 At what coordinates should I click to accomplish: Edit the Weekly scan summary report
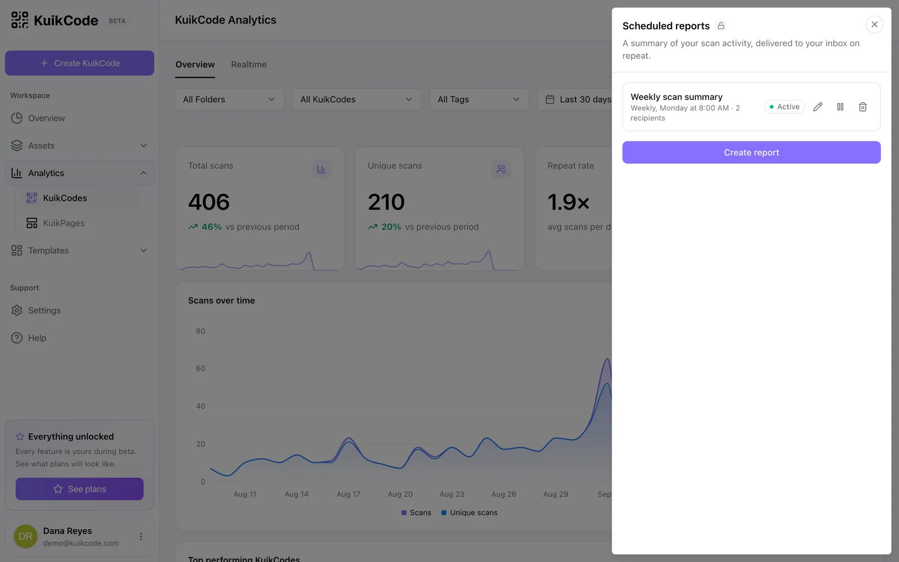point(818,107)
